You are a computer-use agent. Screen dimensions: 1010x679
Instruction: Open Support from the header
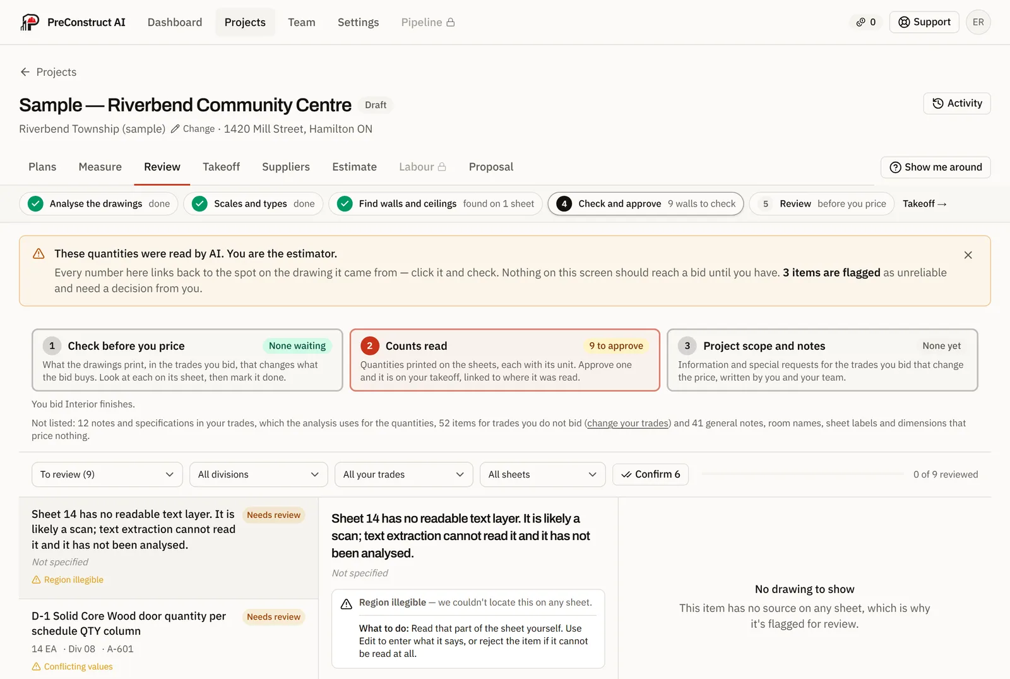[x=924, y=22]
